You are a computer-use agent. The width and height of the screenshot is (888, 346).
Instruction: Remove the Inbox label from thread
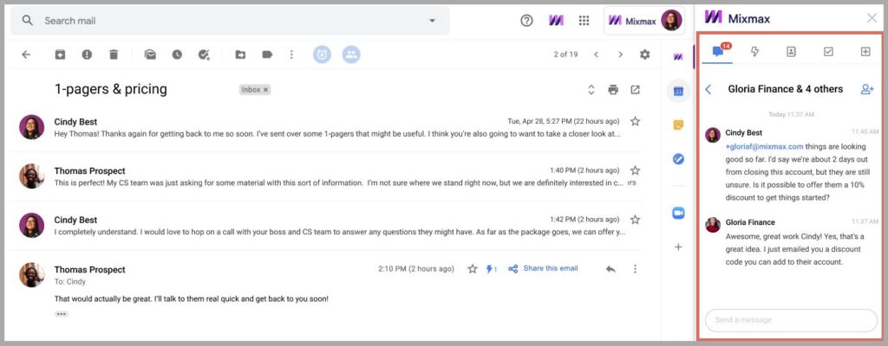click(266, 89)
